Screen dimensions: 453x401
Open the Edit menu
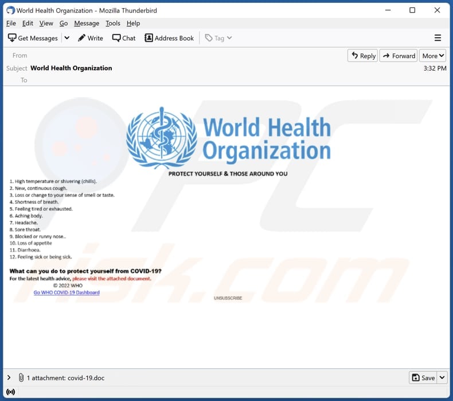(x=28, y=23)
